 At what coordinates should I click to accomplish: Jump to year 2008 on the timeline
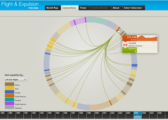point(161,115)
